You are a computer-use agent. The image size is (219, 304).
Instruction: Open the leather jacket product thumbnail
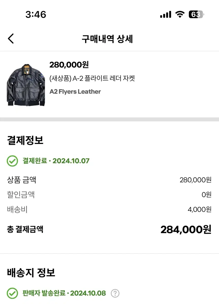point(26,85)
